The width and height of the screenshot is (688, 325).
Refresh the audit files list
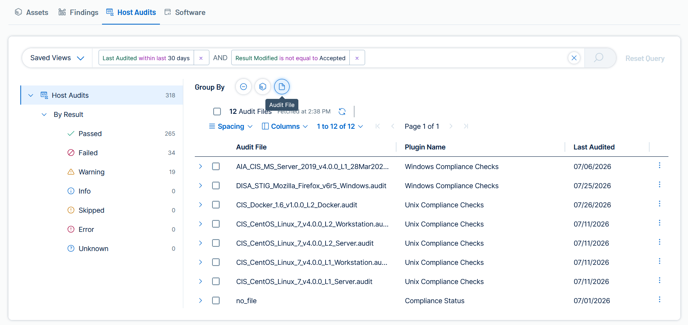(342, 112)
